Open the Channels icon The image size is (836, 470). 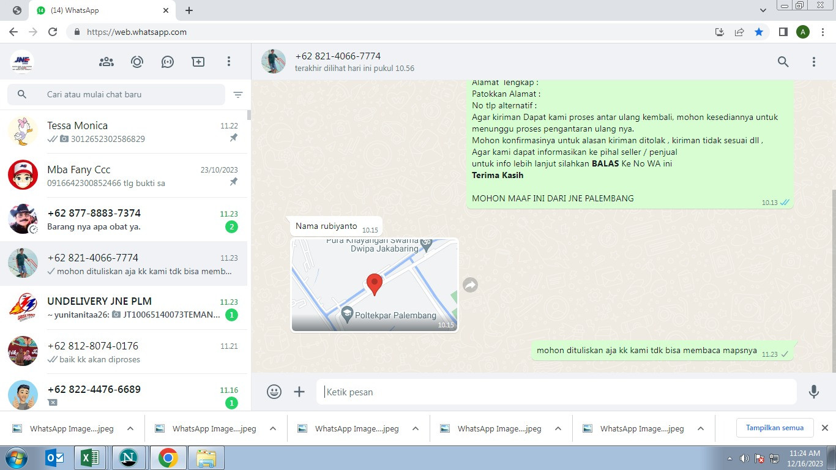168,61
